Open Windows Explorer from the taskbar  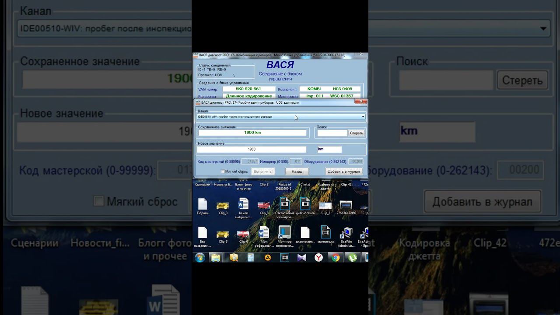point(216,258)
